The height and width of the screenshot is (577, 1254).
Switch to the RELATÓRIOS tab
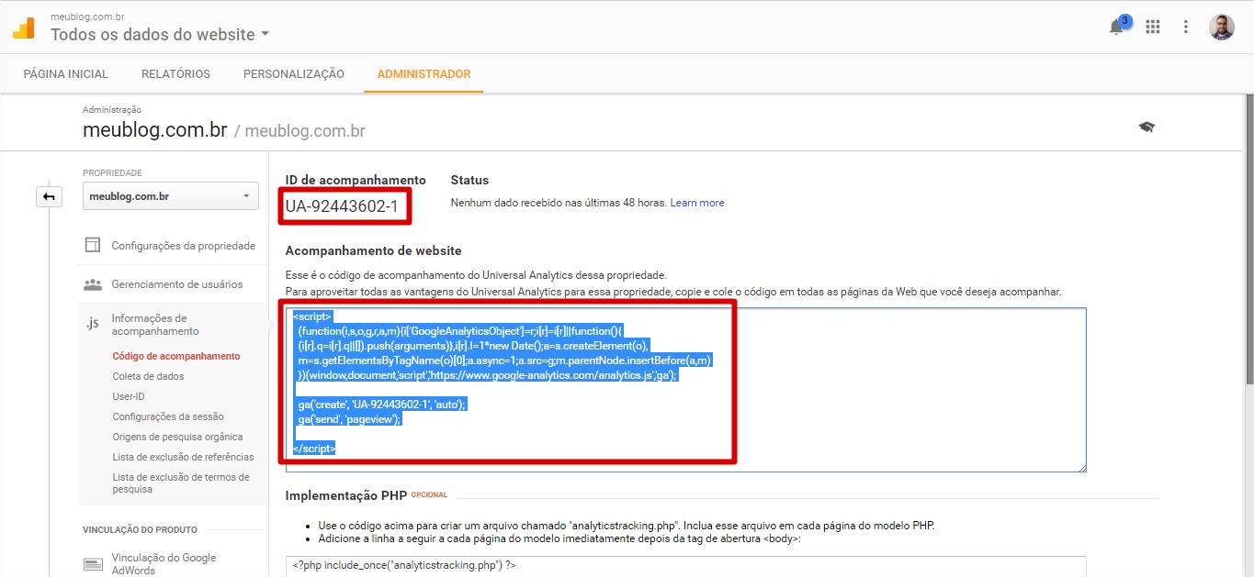pyautogui.click(x=175, y=73)
